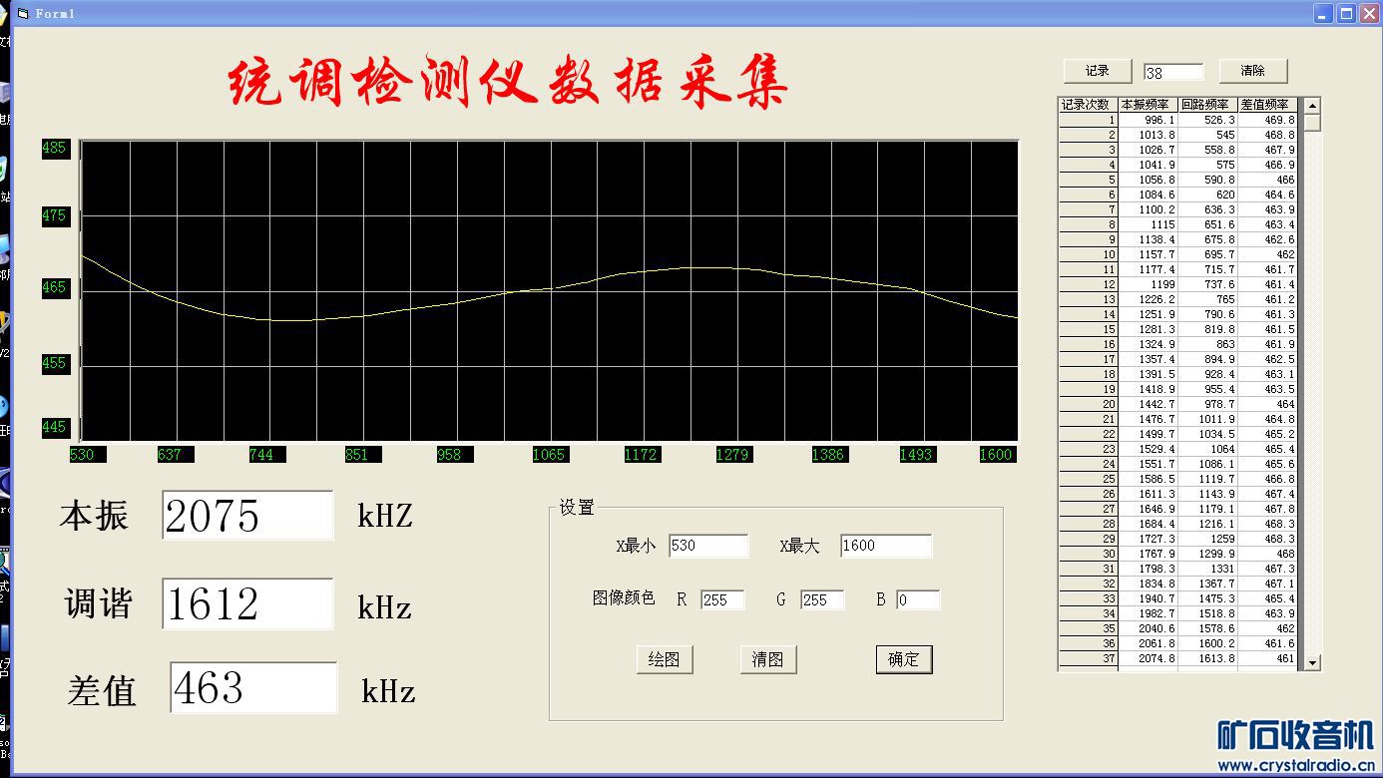Click the 记录 button

point(1097,71)
